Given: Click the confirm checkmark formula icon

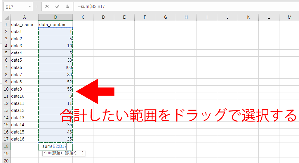Looking at the screenshot, I should tap(57, 6).
